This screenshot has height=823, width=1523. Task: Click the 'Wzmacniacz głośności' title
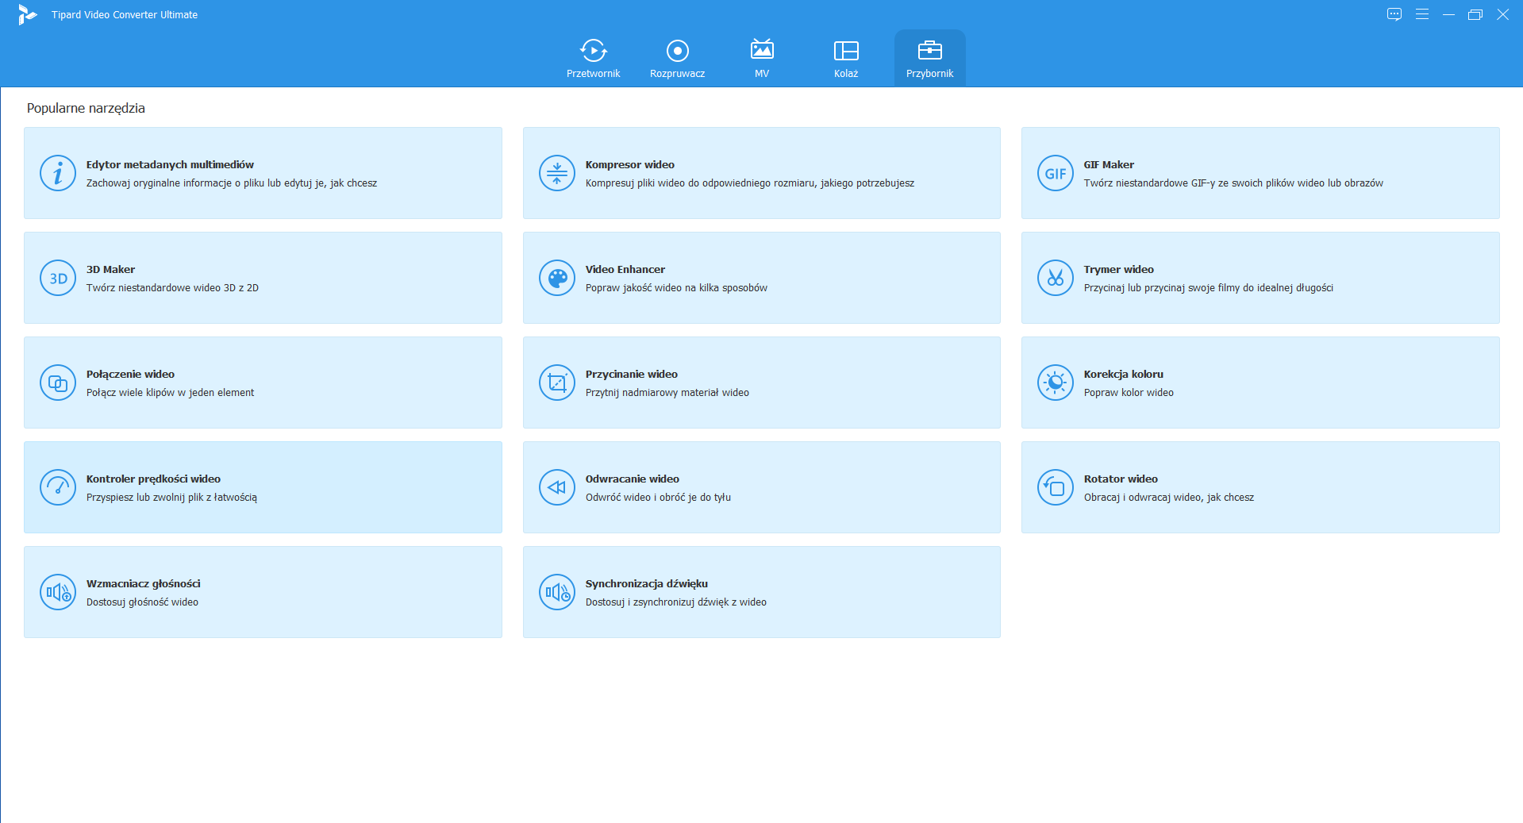143,584
